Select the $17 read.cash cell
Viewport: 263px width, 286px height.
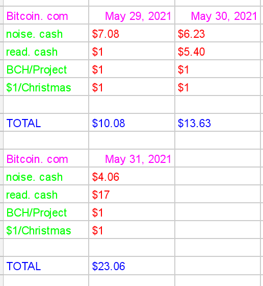[132, 194]
